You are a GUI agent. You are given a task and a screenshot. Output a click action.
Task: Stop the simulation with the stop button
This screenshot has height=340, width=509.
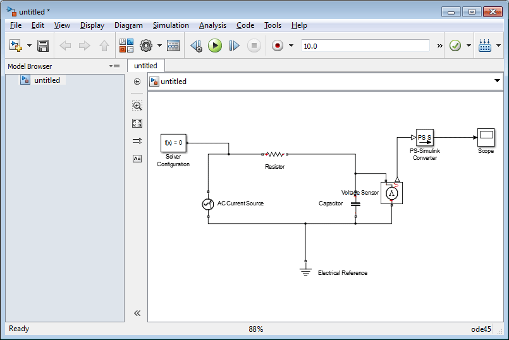[254, 46]
